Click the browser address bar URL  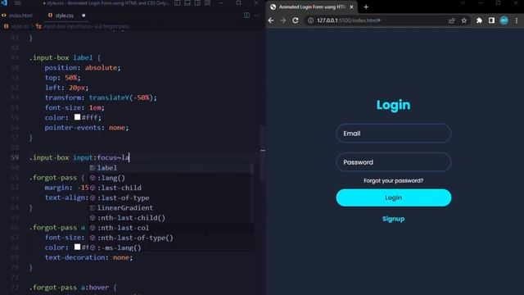coord(349,20)
